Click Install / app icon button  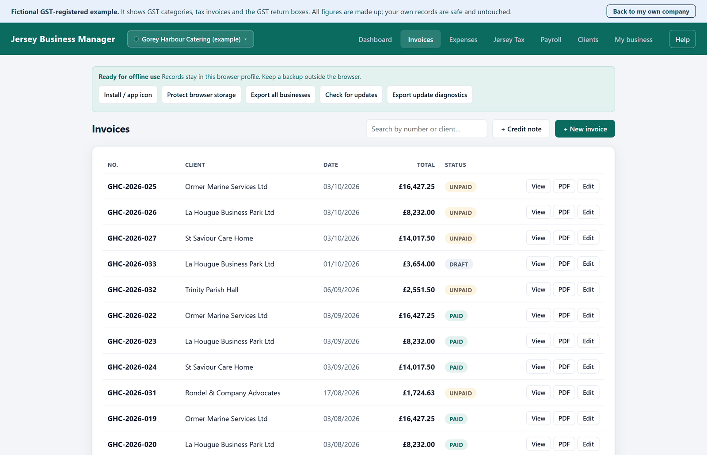[128, 95]
